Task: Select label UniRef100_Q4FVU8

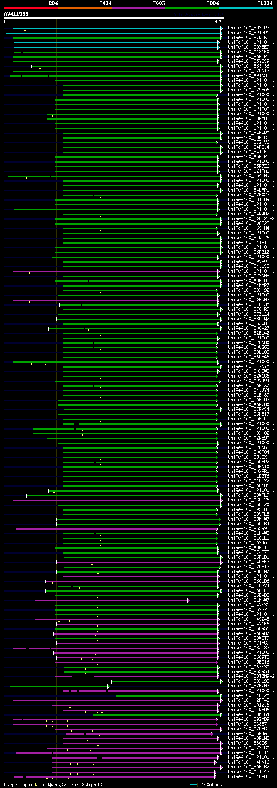Action: (248, 776)
